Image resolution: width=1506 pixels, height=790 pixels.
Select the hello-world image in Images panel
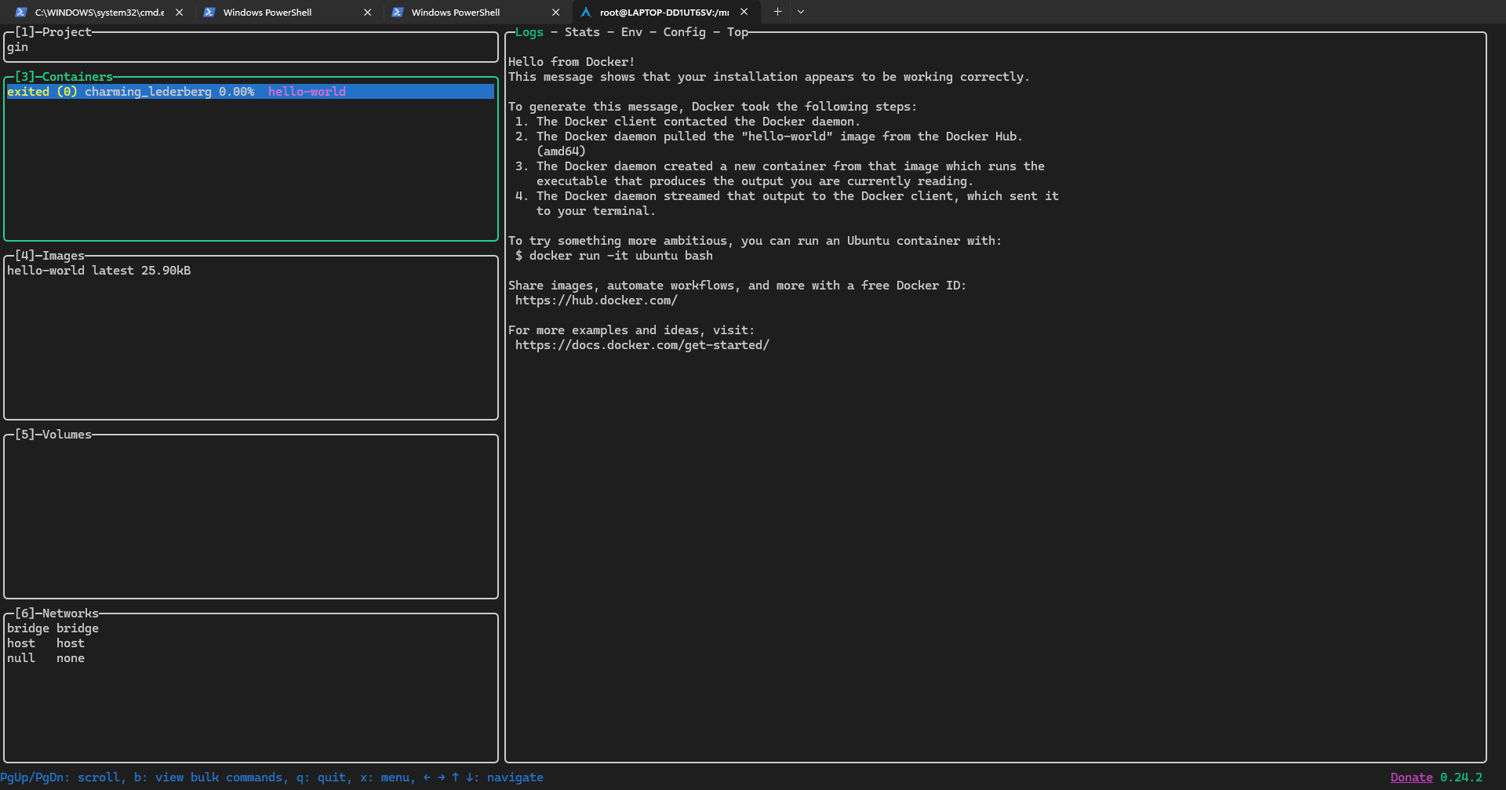tap(98, 271)
